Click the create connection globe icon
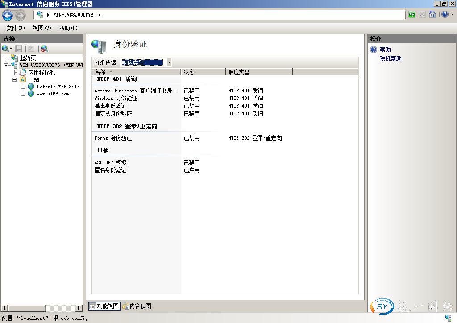Screen dimensions: 457x323 pos(5,49)
